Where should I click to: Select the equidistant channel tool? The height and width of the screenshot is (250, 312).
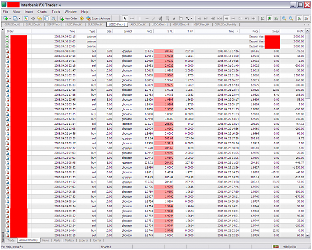click(x=160, y=18)
